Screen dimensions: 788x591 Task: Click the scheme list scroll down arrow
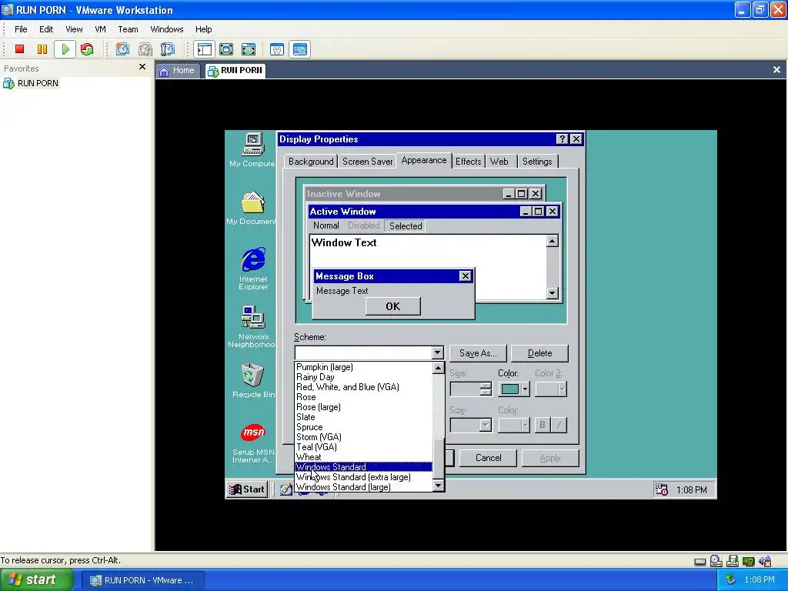(438, 486)
